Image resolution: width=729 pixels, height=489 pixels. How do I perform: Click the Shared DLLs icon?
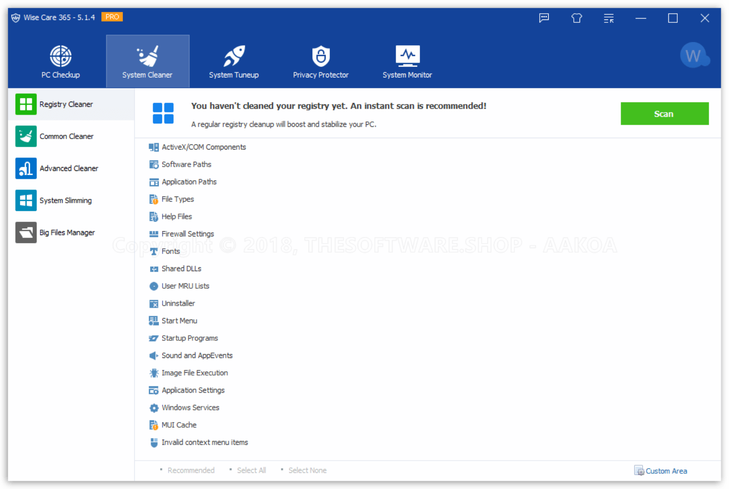coord(154,269)
